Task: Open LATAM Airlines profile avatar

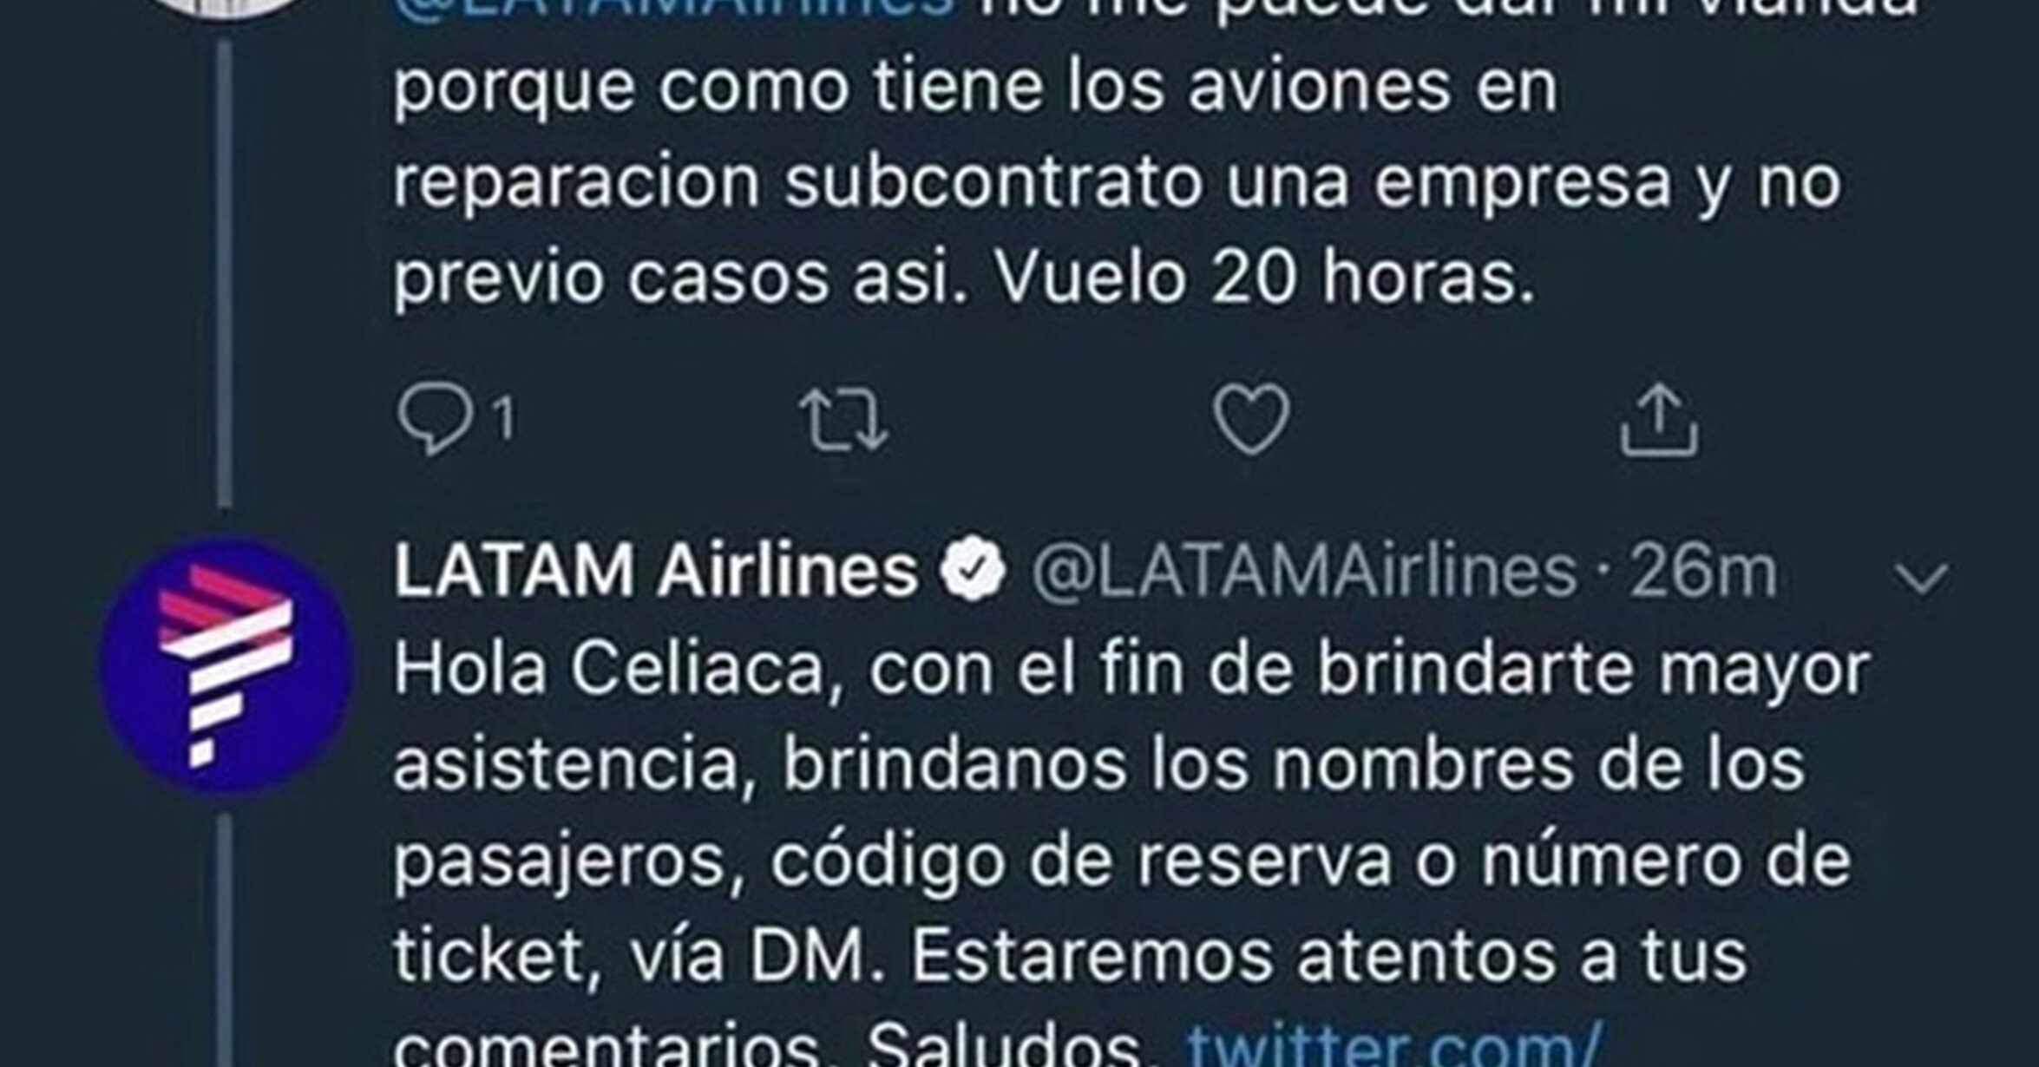Action: (226, 665)
